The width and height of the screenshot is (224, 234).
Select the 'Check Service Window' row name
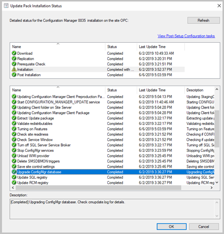coord(35,139)
